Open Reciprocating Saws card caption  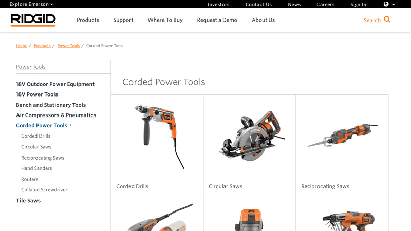pos(325,186)
